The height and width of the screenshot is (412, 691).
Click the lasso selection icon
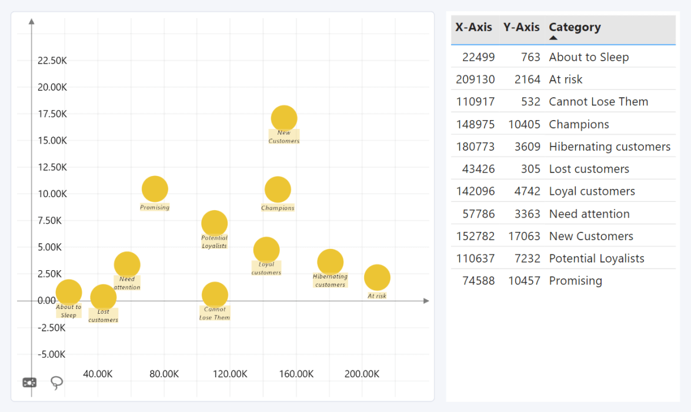click(56, 383)
